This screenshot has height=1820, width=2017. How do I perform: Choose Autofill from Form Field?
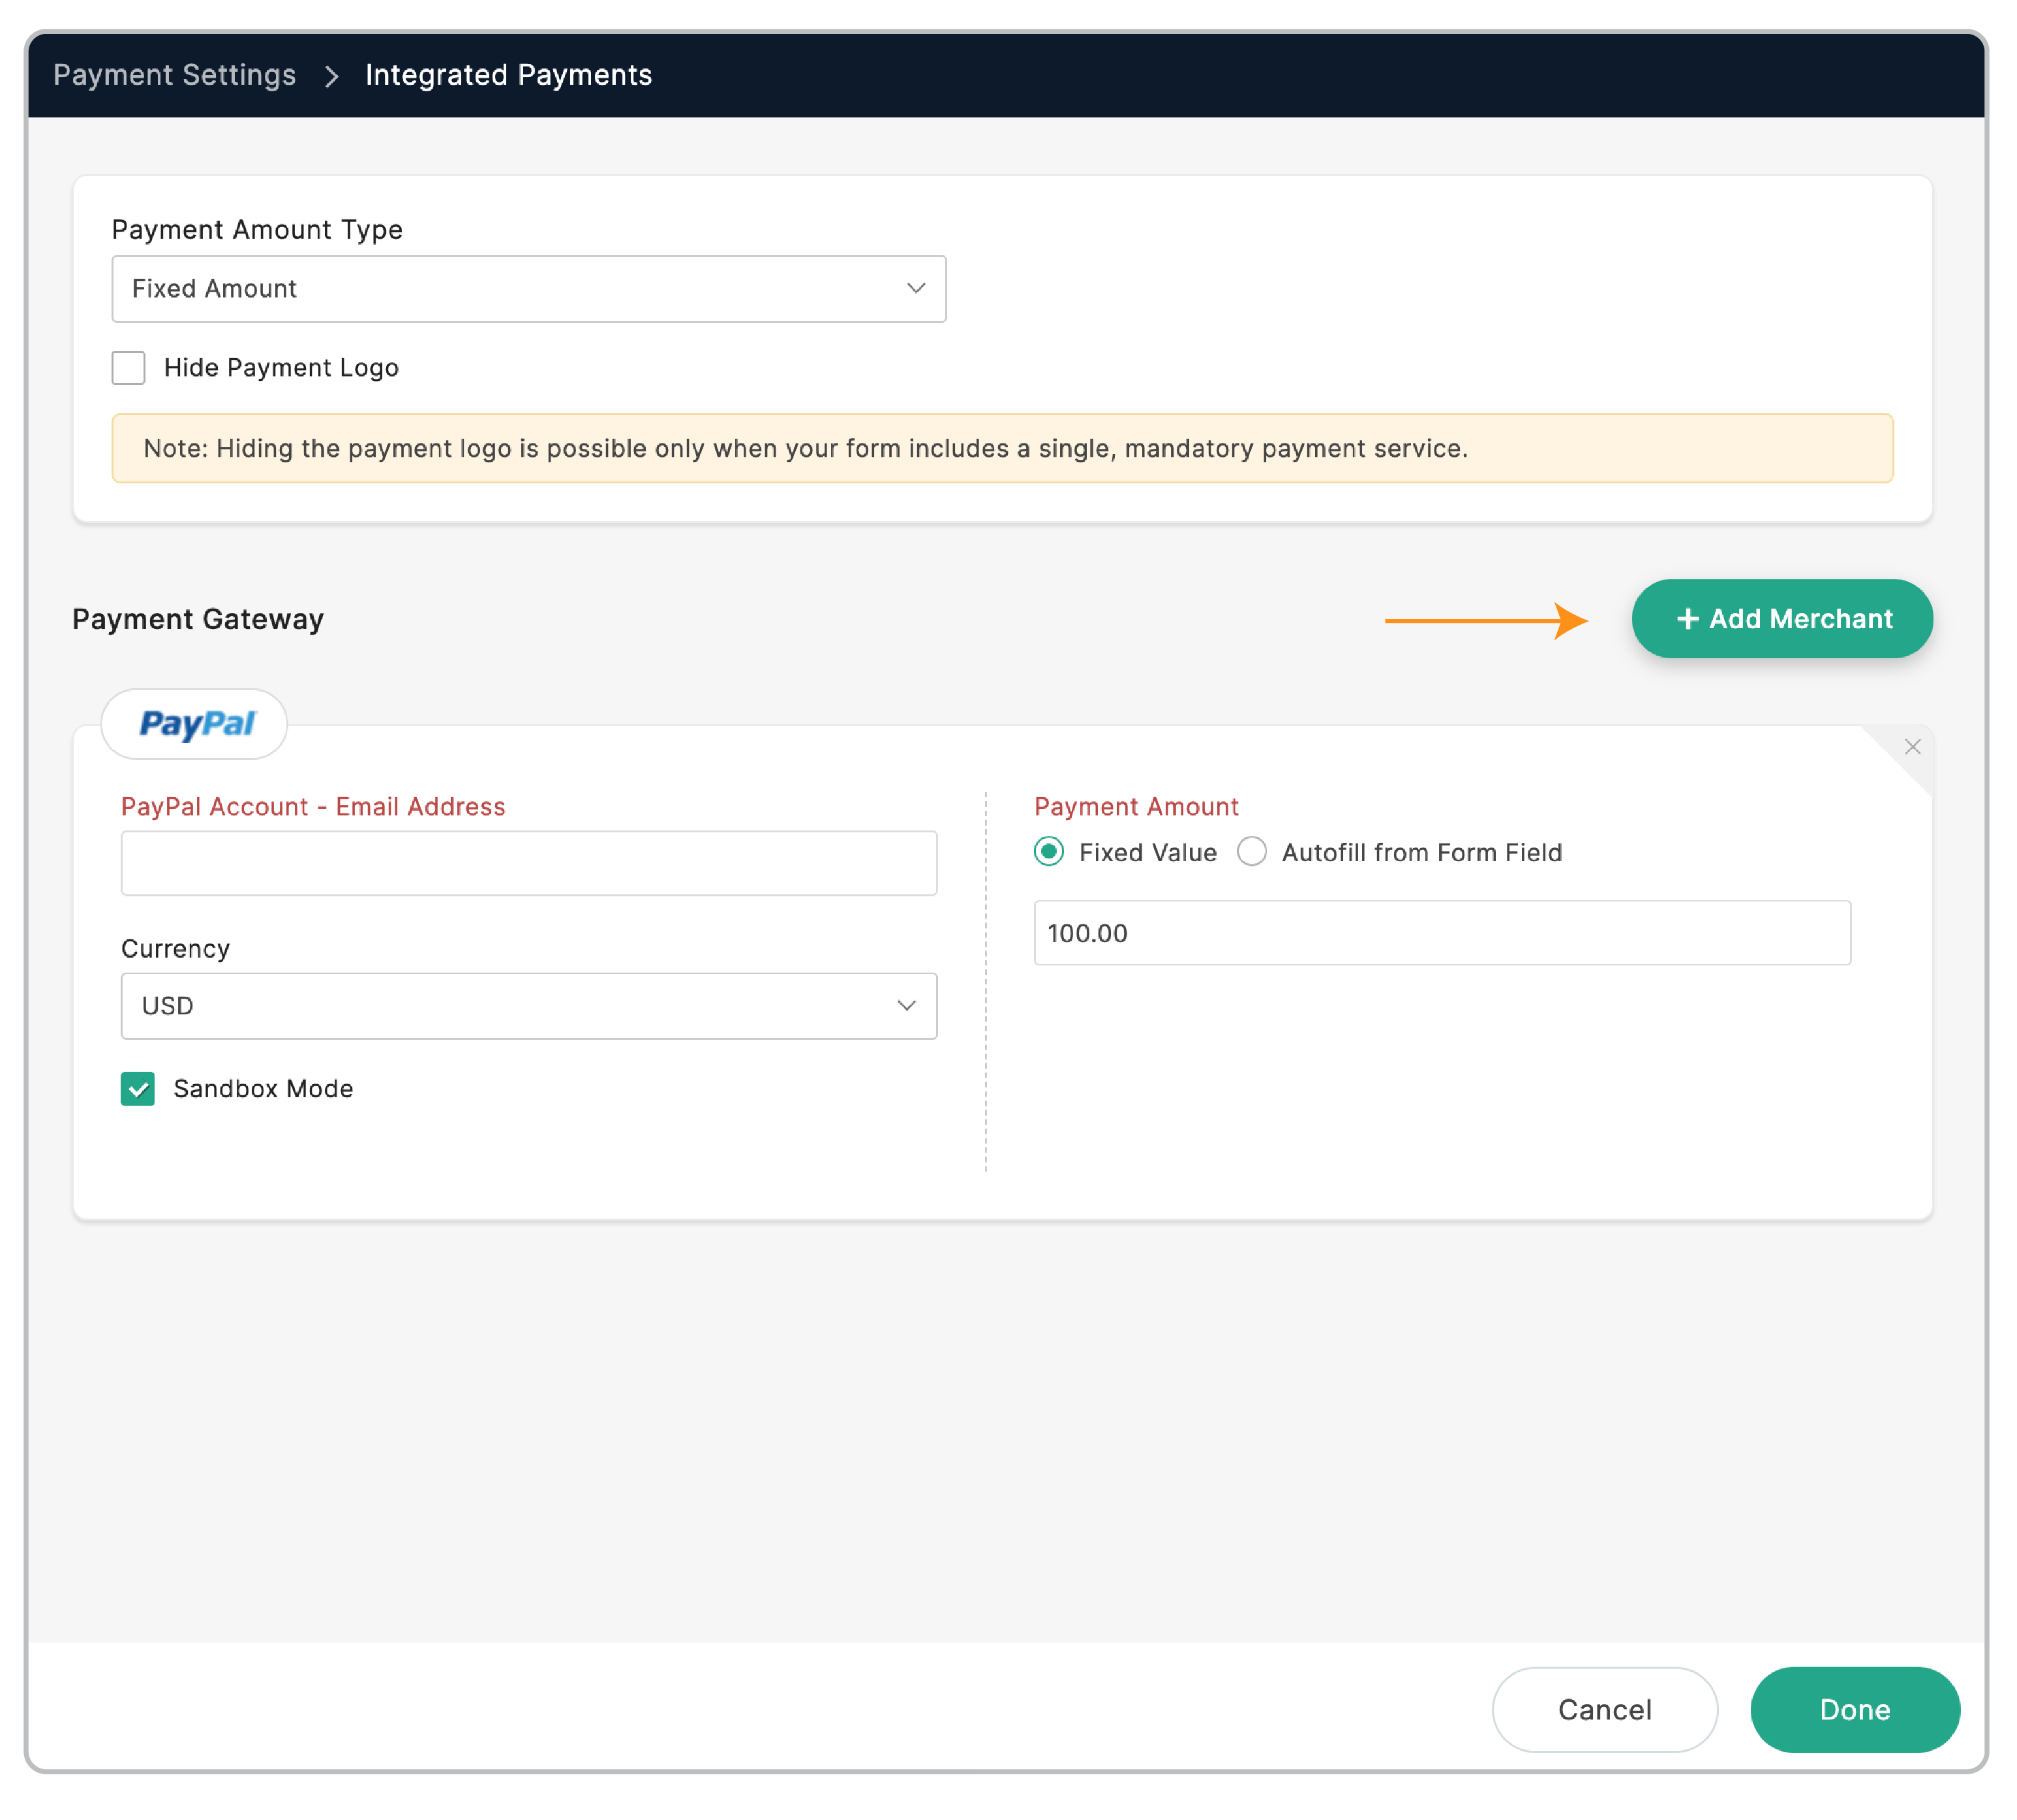1252,852
